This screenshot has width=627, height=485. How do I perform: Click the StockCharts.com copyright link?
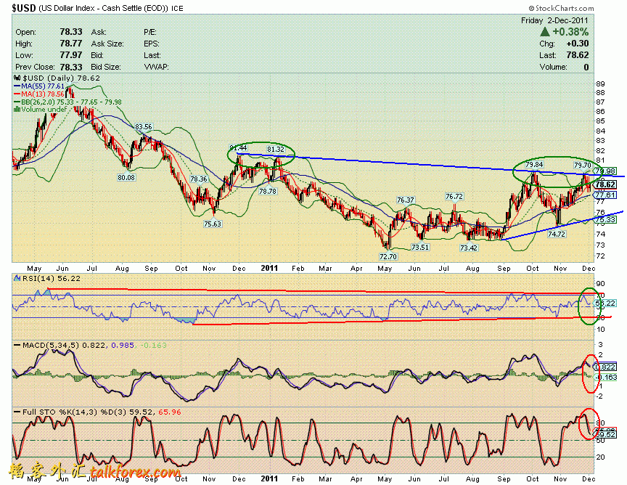[x=562, y=8]
